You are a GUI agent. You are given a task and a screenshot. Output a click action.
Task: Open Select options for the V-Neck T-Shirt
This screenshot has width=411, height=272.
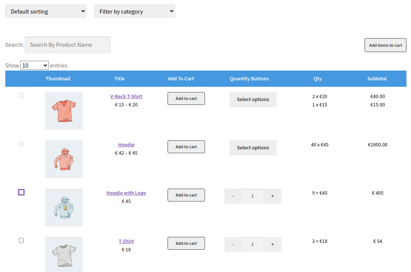253,99
